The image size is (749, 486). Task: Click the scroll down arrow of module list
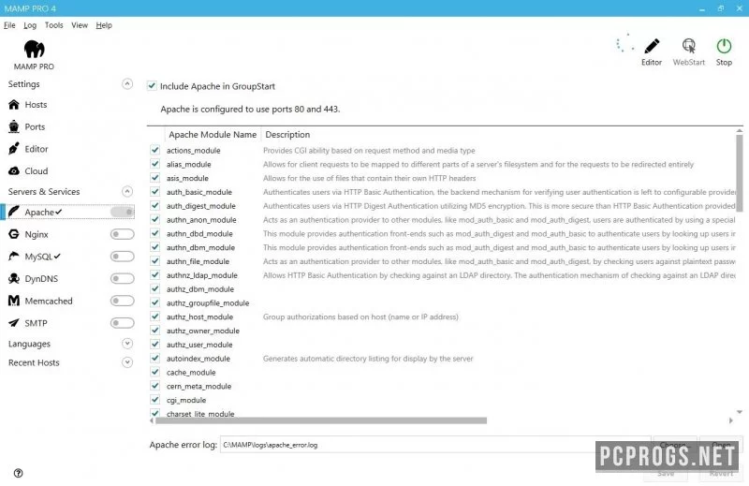coord(740,412)
